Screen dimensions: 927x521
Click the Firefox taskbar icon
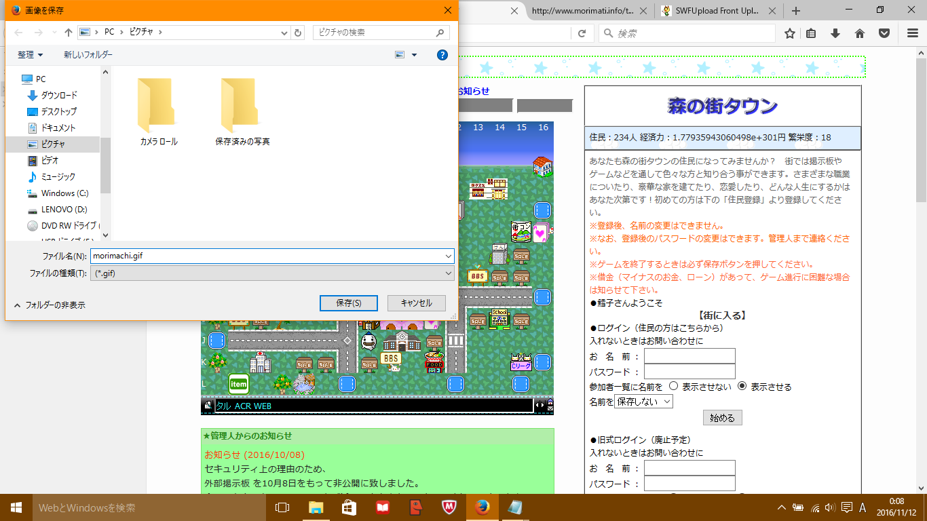click(483, 507)
